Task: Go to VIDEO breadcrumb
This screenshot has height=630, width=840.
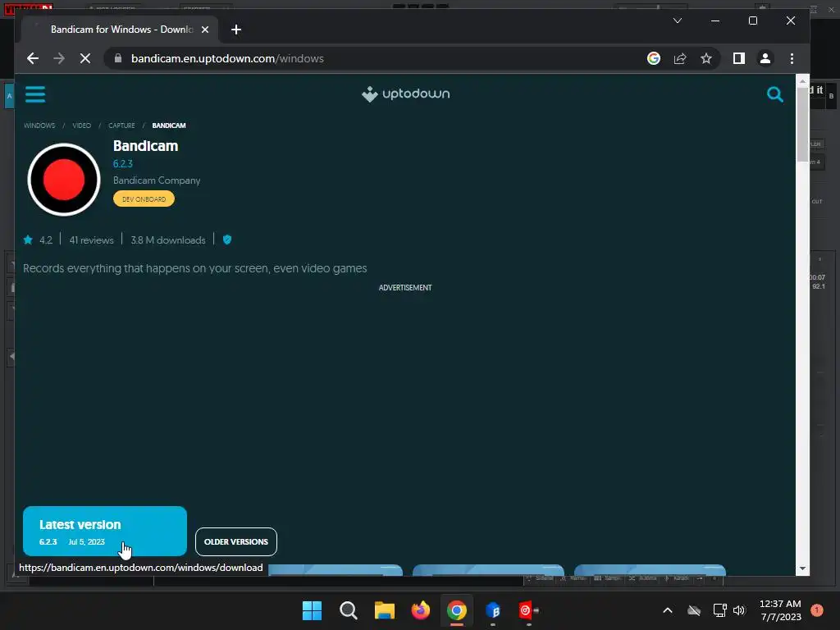Action: (81, 126)
